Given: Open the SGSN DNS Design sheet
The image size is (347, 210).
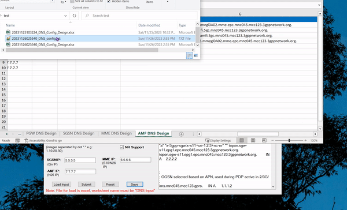Looking at the screenshot, I should [x=79, y=133].
